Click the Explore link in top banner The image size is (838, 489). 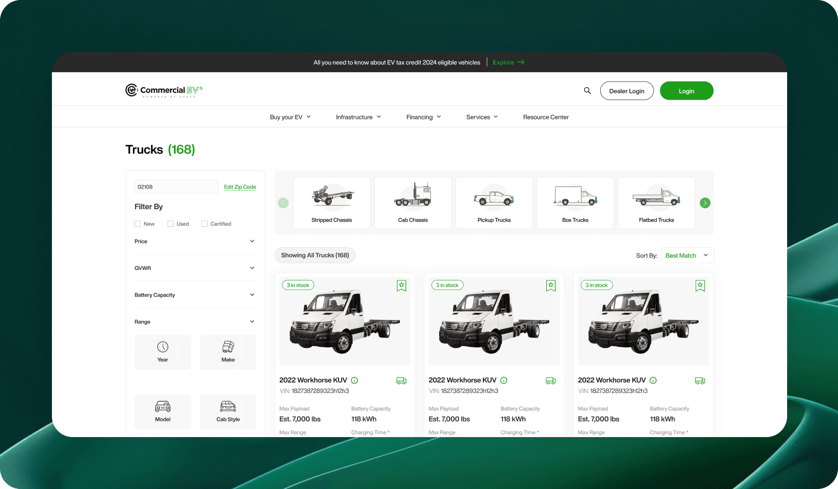(503, 62)
